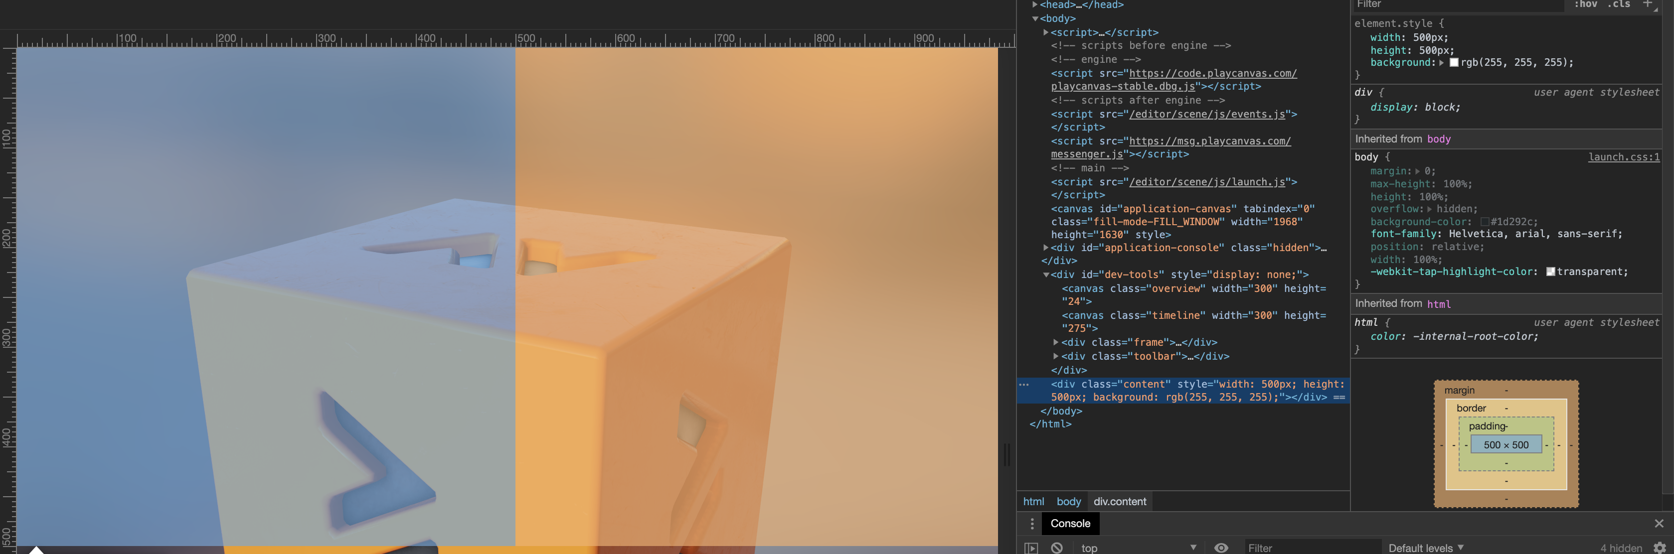Click the position: relative declaration
1674x554 pixels.
point(1427,247)
